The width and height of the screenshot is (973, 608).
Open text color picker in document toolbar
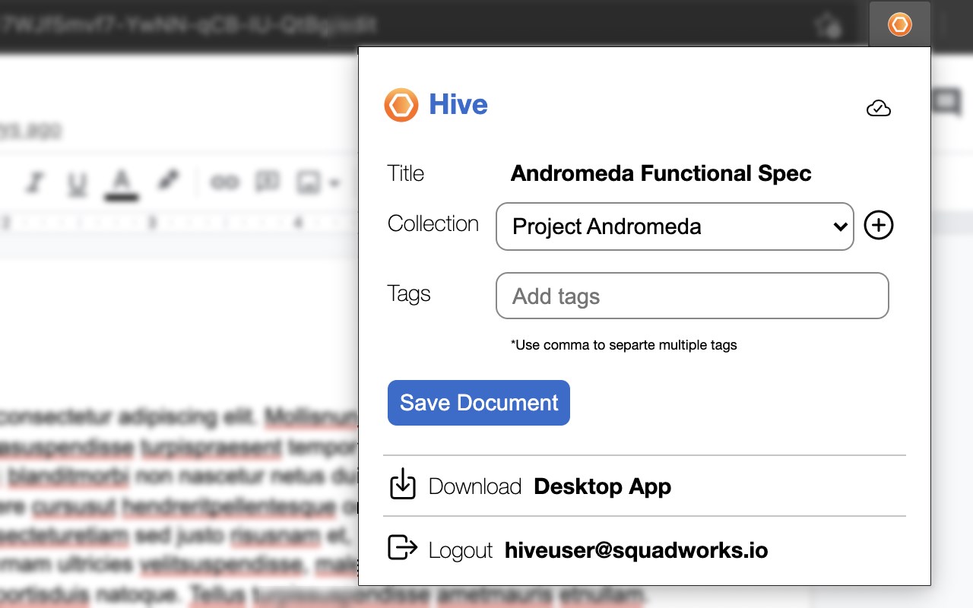point(122,183)
